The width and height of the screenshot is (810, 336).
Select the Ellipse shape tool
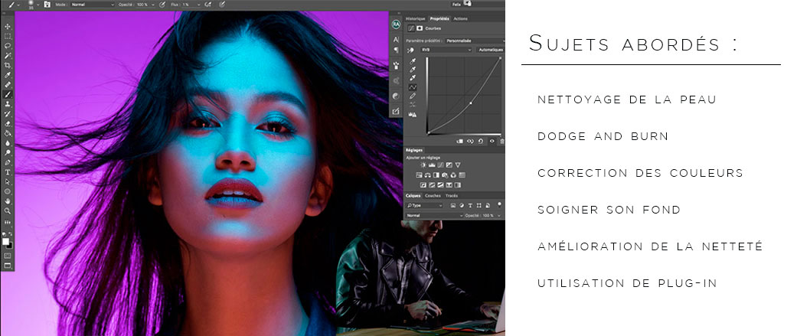pos(8,191)
